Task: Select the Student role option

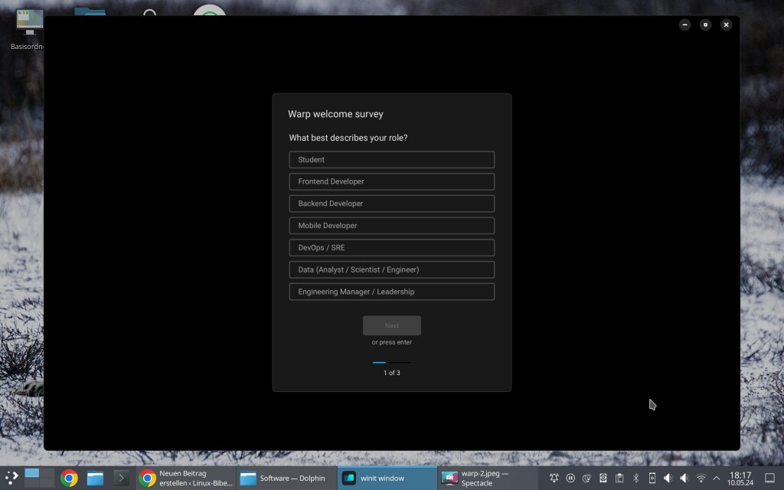Action: pos(391,159)
